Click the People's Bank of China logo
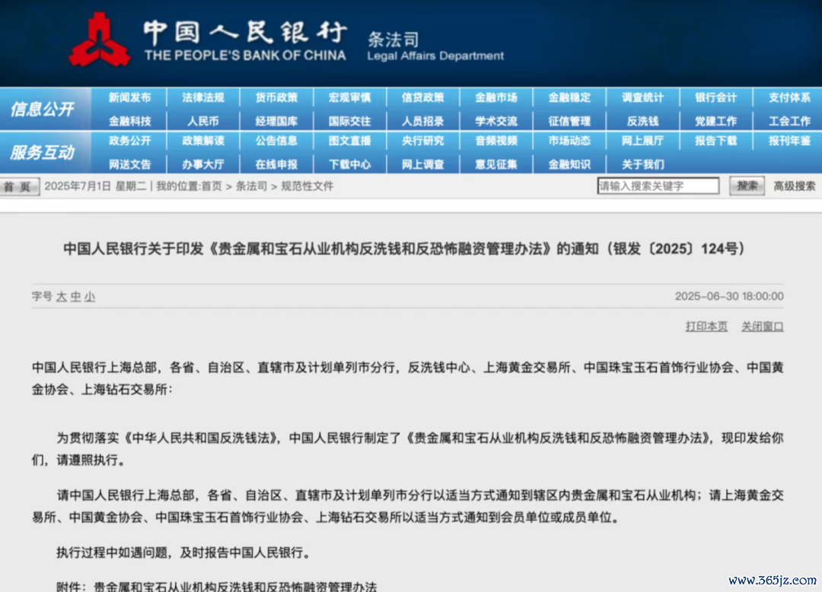The height and width of the screenshot is (592, 822). pos(100,40)
